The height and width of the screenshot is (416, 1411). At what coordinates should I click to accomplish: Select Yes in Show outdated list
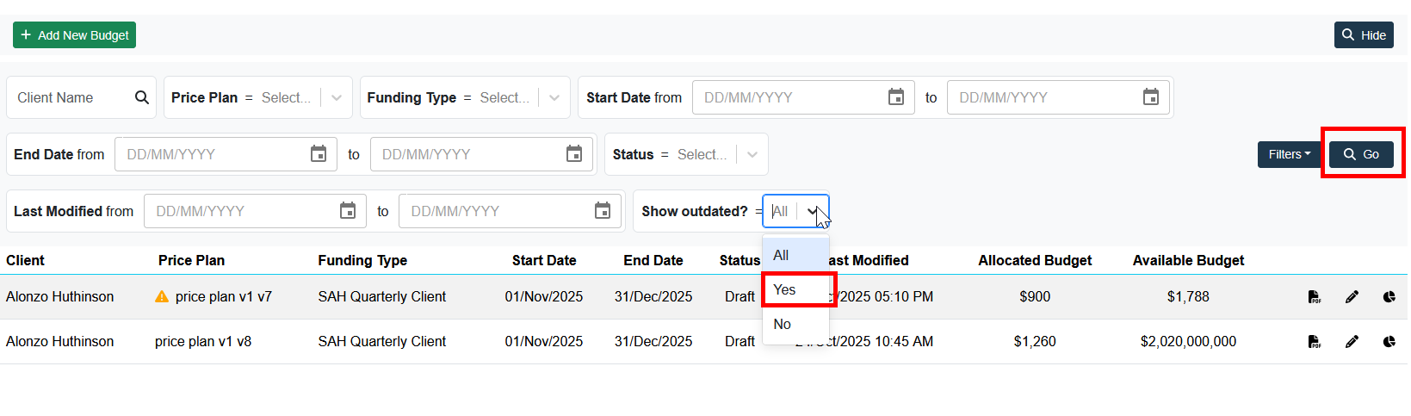tap(784, 289)
